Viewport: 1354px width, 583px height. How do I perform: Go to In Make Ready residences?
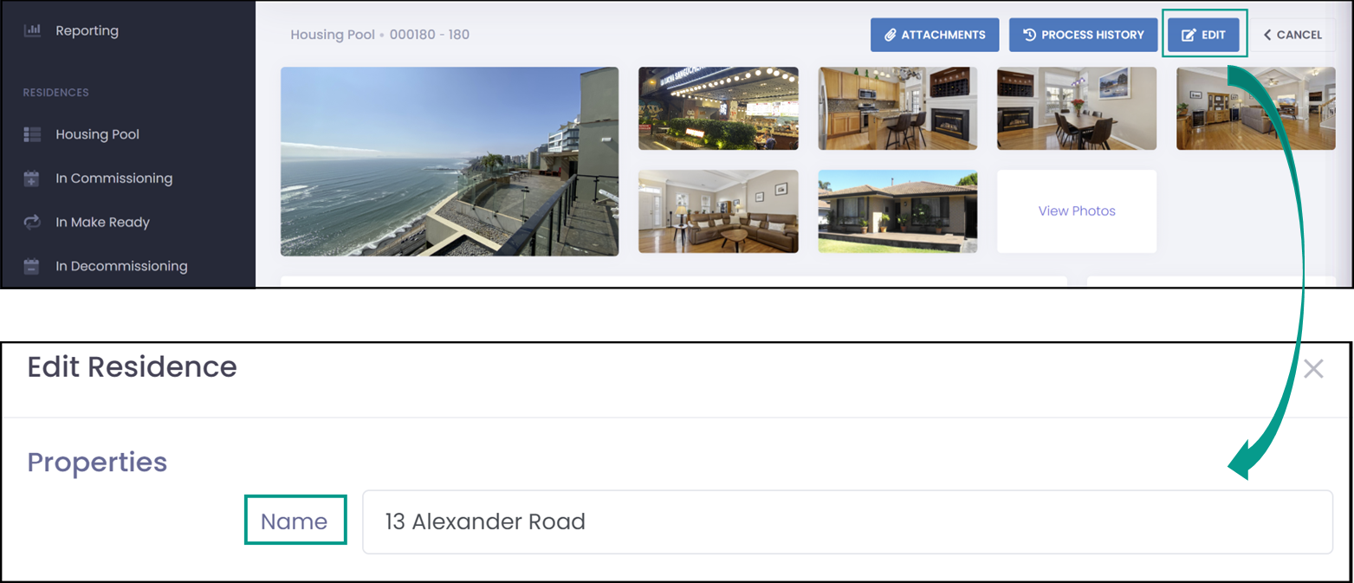coord(102,222)
